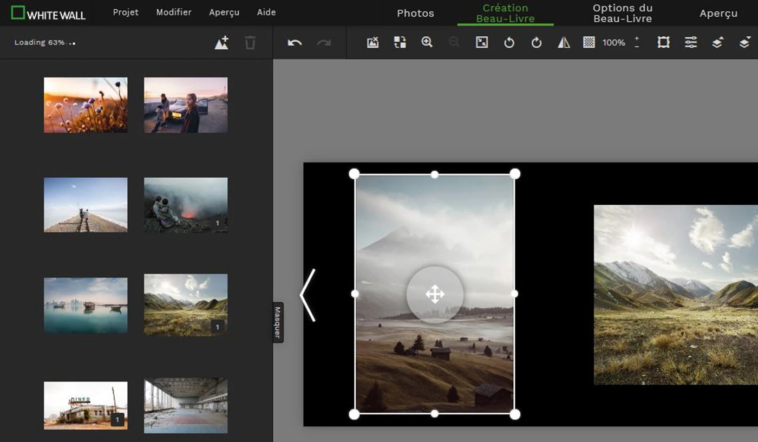Switch to the Photos tab
Image resolution: width=758 pixels, height=442 pixels.
tap(415, 13)
